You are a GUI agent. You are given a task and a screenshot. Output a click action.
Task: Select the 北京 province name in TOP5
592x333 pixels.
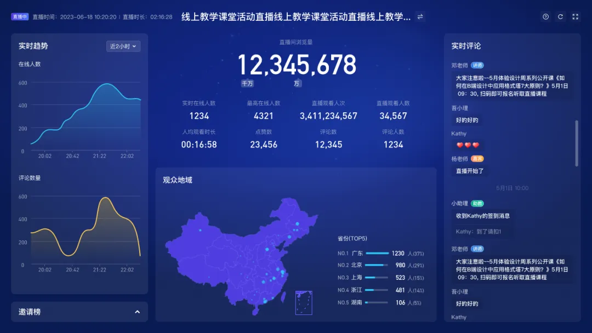[357, 265]
